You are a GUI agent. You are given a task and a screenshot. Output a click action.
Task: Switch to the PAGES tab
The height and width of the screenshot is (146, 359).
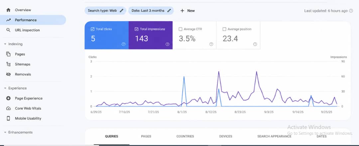[x=146, y=136]
